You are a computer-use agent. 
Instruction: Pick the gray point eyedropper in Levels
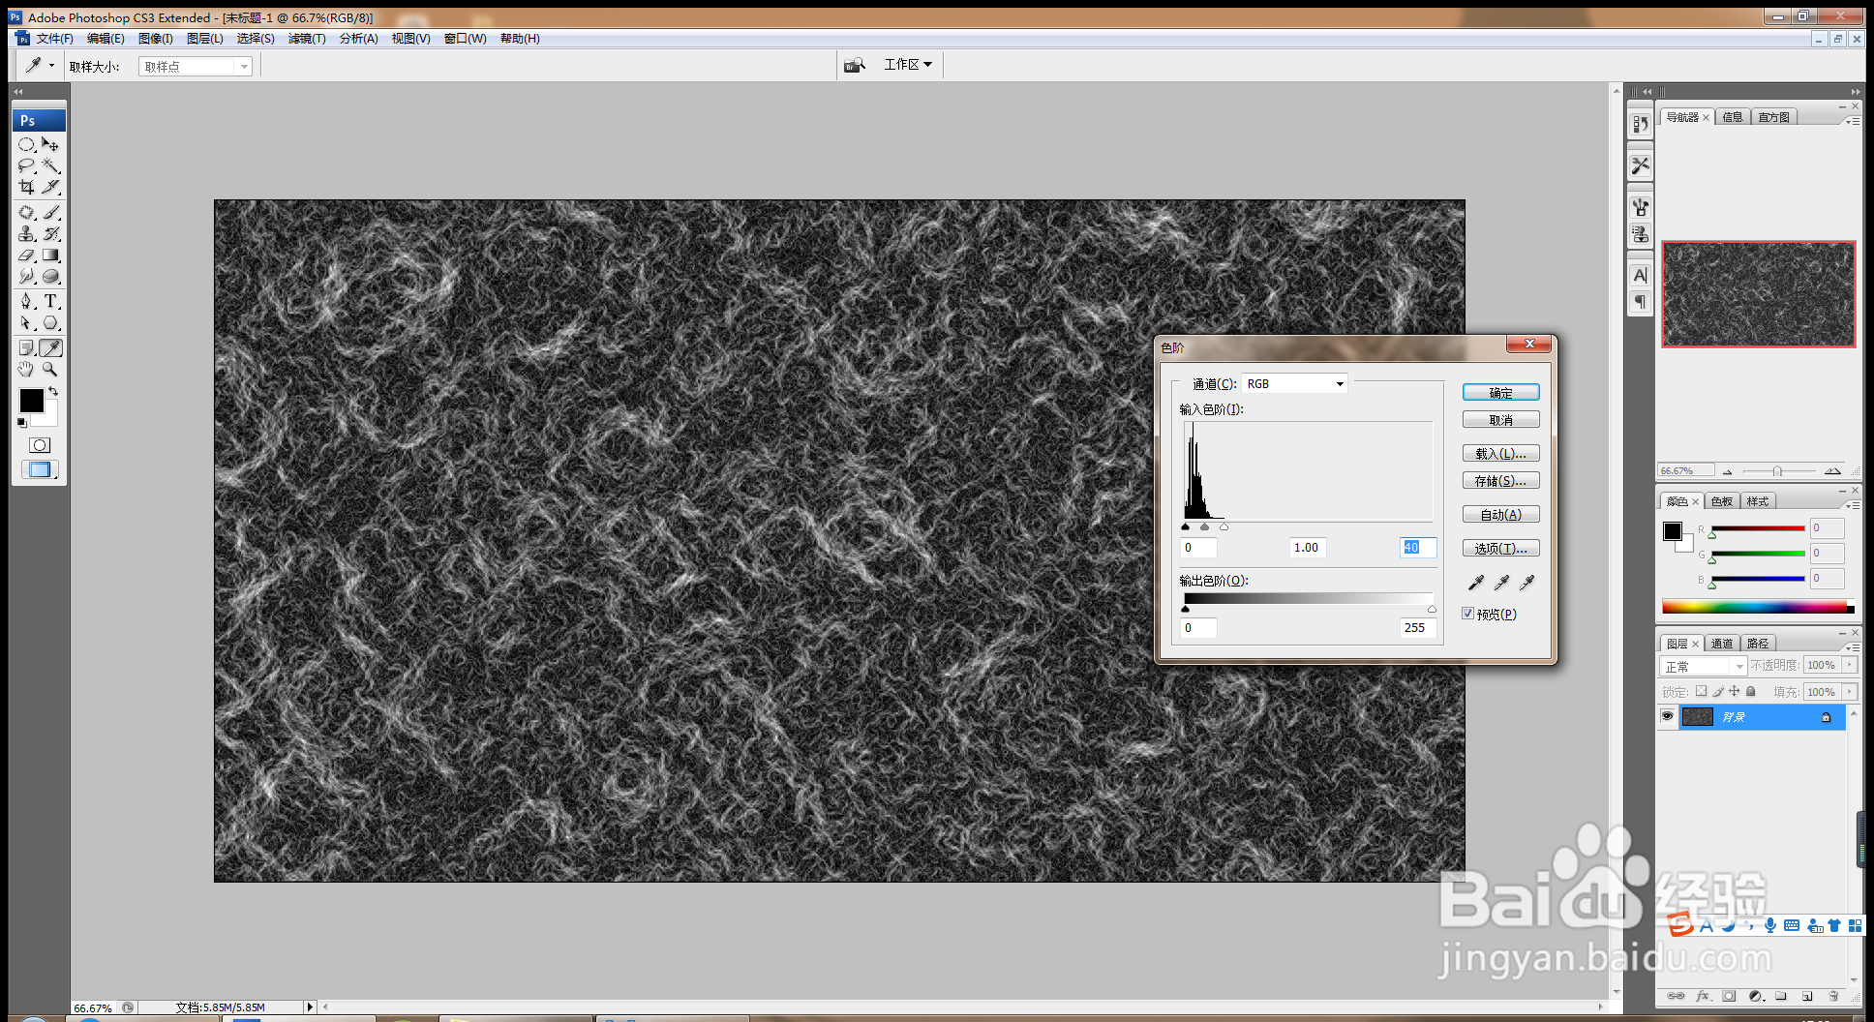1501,583
